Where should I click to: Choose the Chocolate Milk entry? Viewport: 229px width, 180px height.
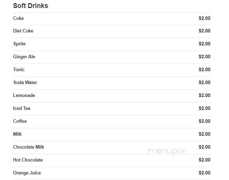pos(29,147)
